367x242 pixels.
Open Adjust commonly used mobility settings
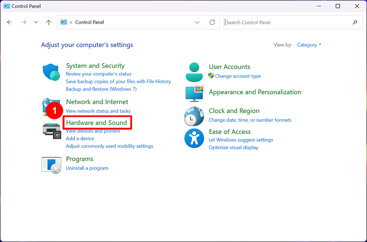click(x=109, y=146)
